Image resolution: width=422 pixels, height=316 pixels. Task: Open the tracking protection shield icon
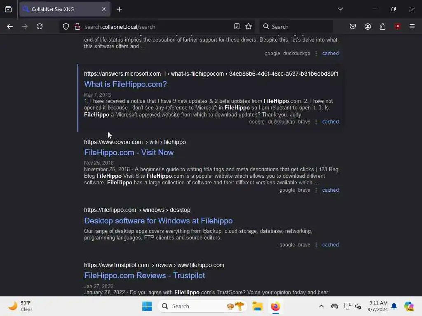(66, 27)
